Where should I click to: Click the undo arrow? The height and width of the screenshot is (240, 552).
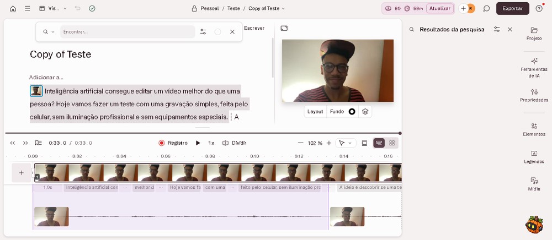click(x=78, y=8)
